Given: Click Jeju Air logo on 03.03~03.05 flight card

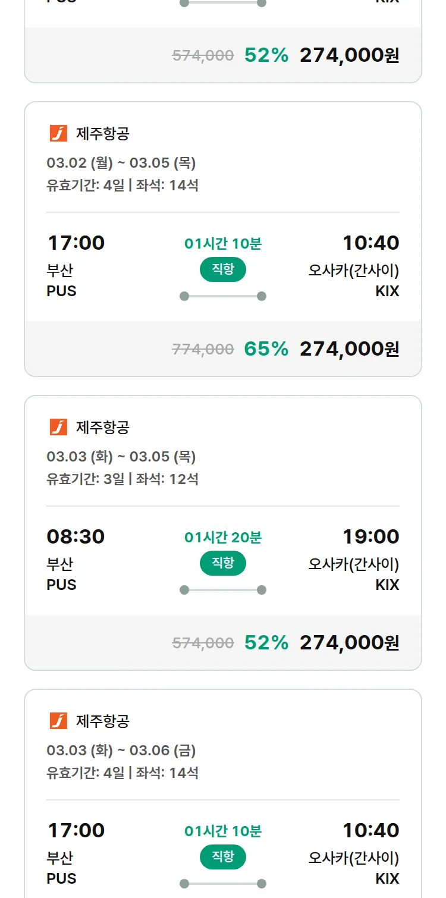Looking at the screenshot, I should (58, 427).
